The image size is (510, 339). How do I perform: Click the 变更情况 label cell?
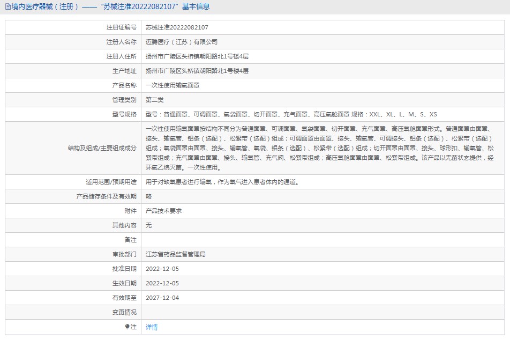pos(73,312)
